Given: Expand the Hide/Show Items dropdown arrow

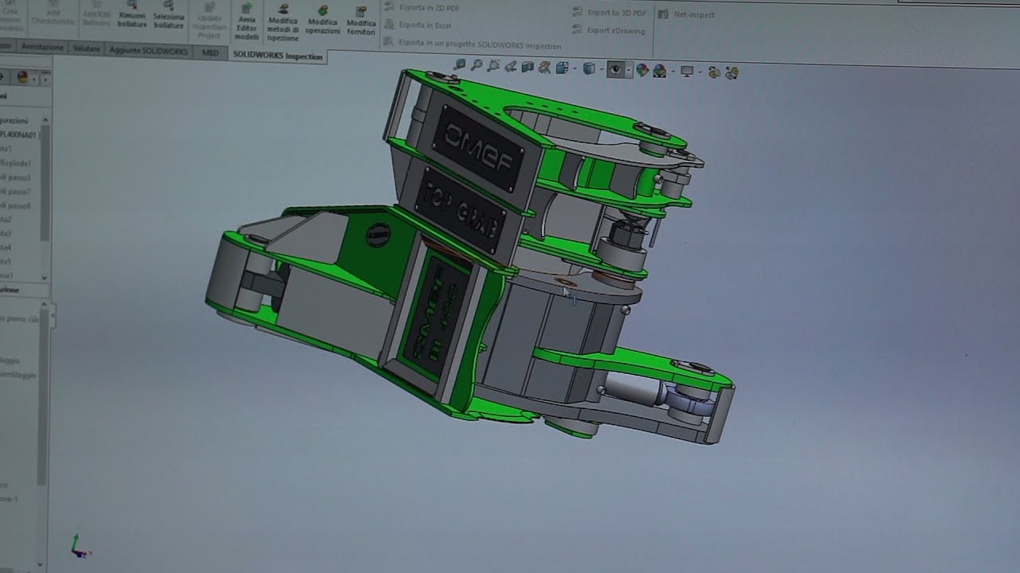Looking at the screenshot, I should point(629,70).
